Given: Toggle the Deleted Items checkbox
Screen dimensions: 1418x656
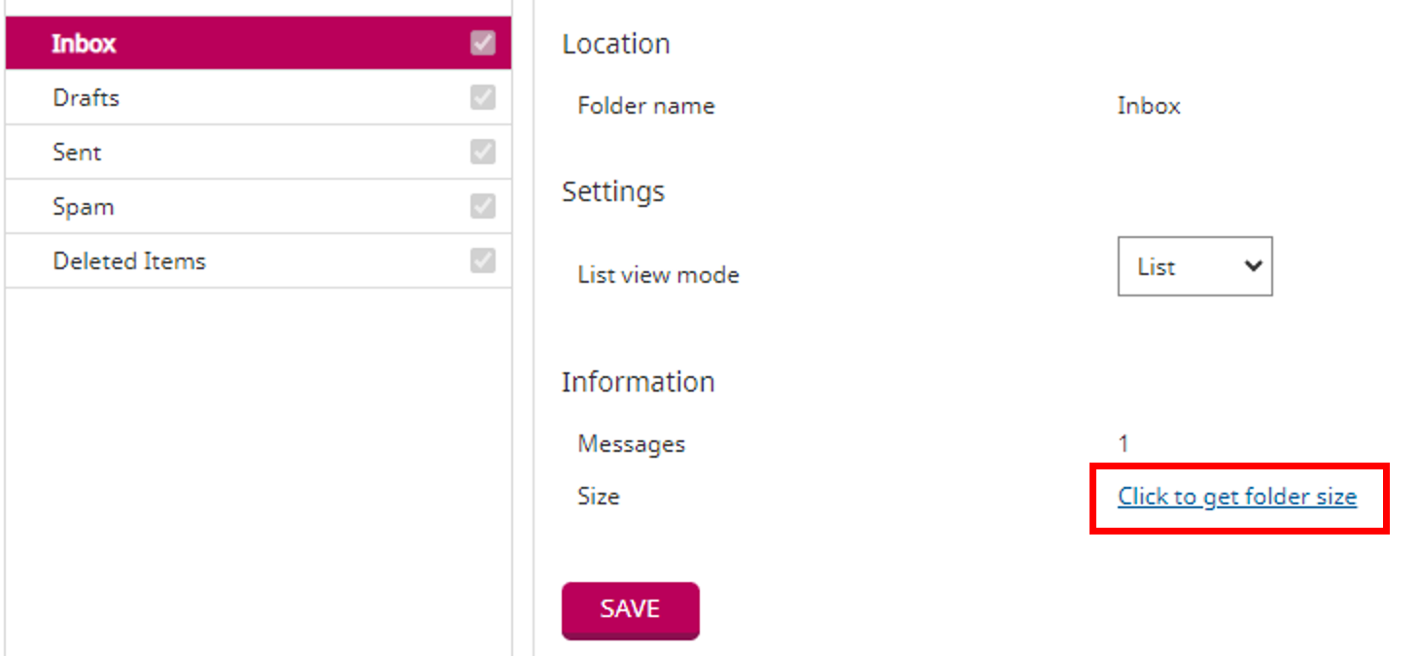Looking at the screenshot, I should pos(483,260).
